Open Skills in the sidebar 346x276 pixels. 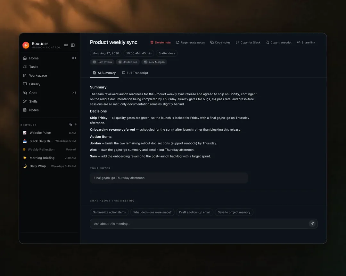(x=49, y=101)
